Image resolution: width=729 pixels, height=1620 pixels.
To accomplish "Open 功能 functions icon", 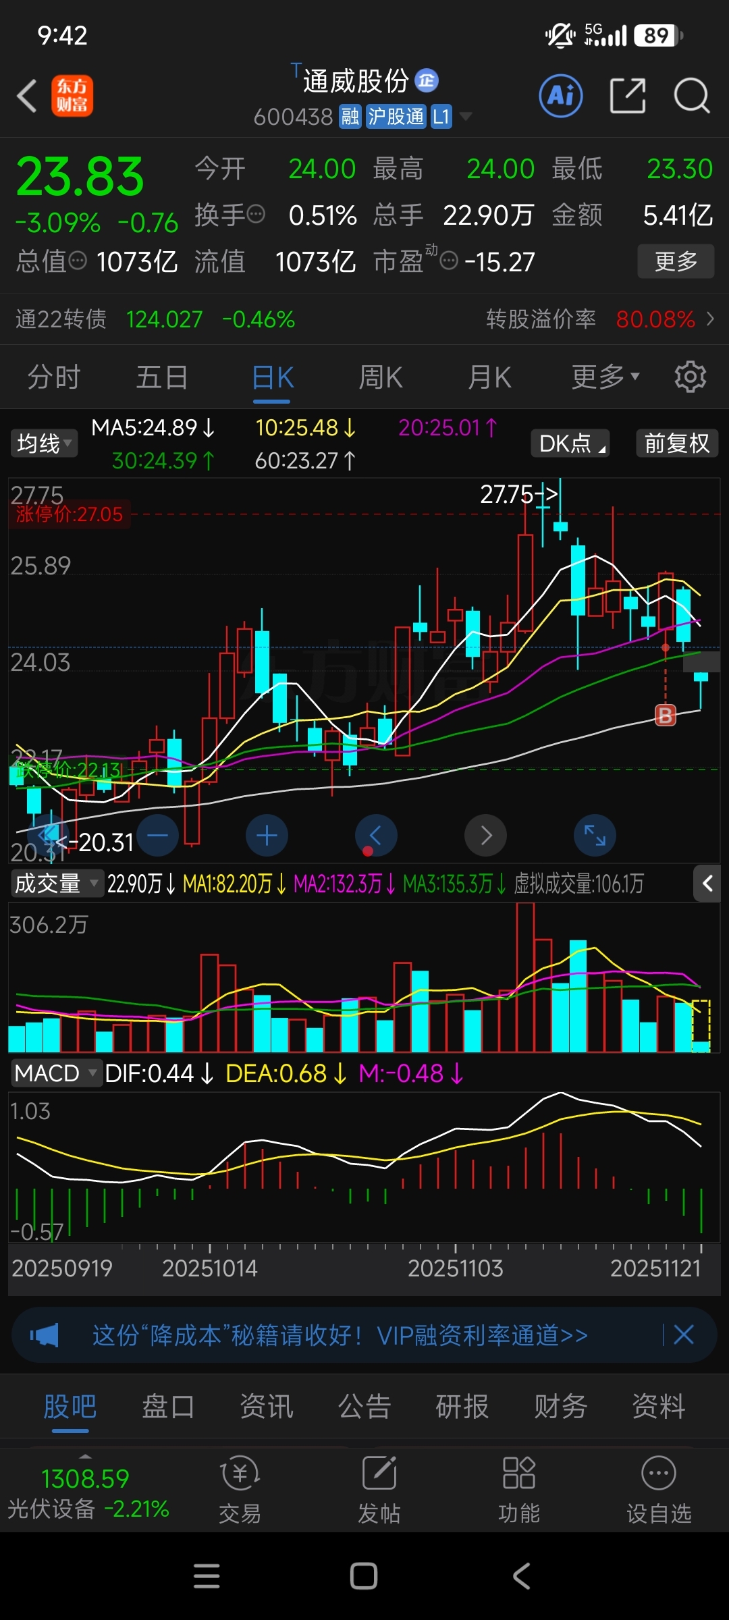I will [518, 1490].
